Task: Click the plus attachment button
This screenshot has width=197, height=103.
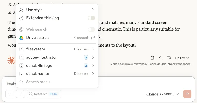Action: click(10, 94)
